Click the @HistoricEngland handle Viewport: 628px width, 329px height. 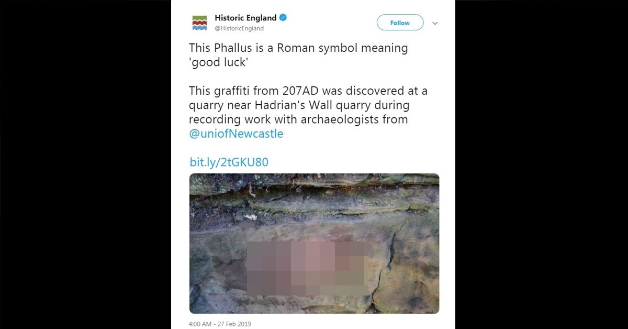coord(239,28)
